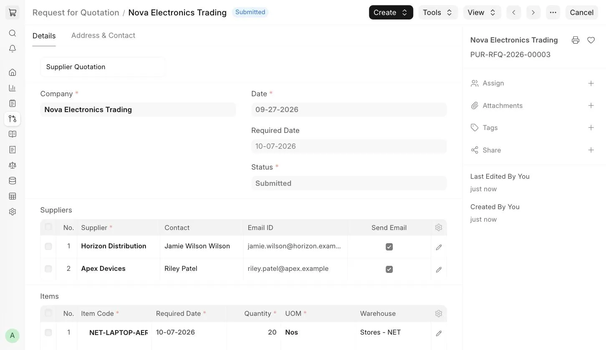Click the Status field showing Submitted

tap(349, 183)
